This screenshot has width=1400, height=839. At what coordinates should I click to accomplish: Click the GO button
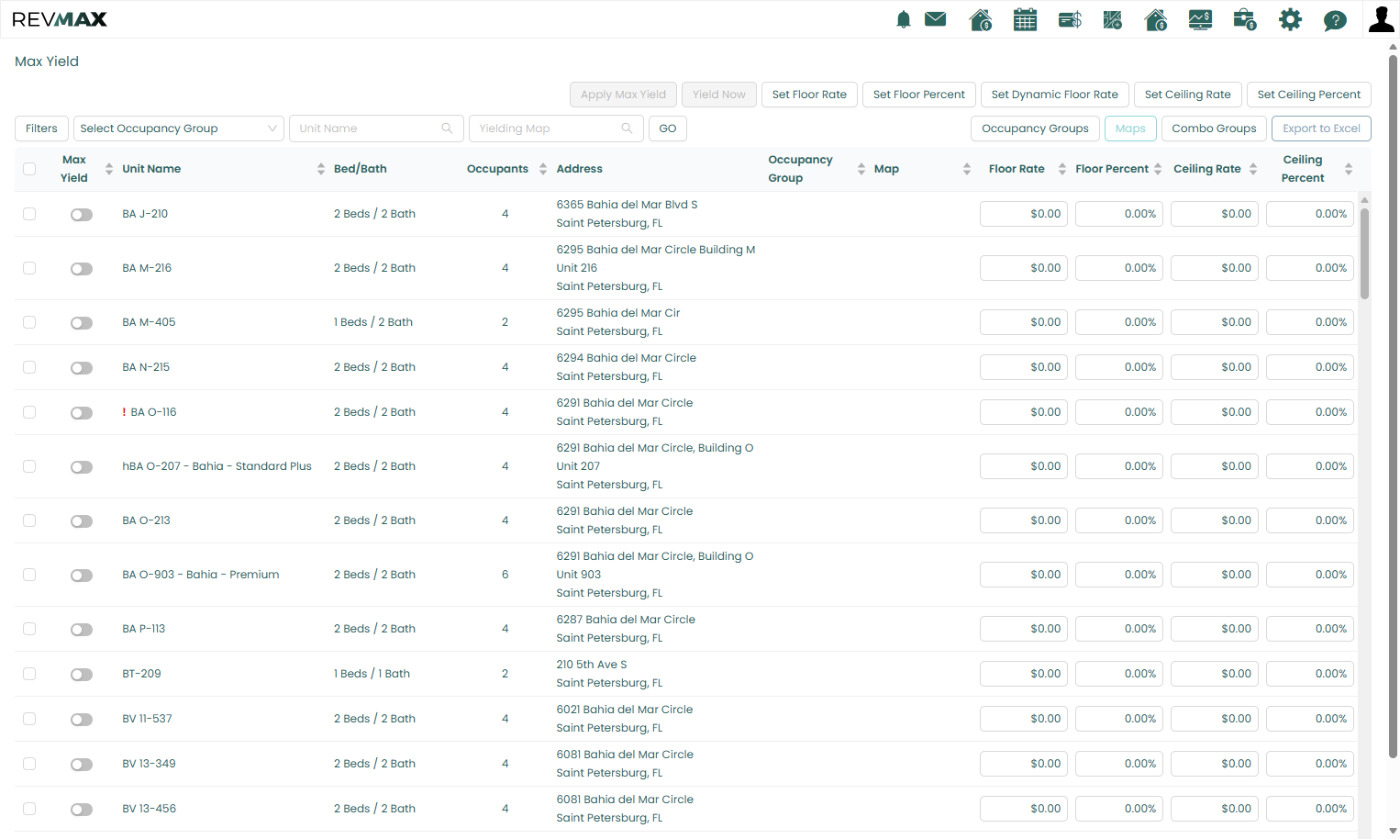coord(668,129)
